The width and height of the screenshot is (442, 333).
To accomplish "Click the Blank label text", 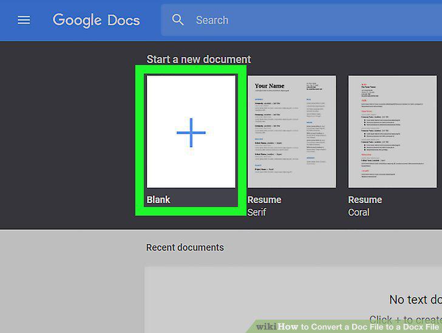I will (158, 199).
